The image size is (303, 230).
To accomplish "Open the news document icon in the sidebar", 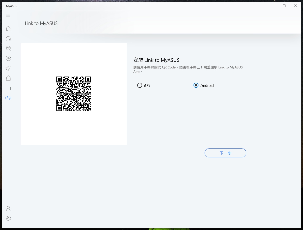I will point(8,88).
